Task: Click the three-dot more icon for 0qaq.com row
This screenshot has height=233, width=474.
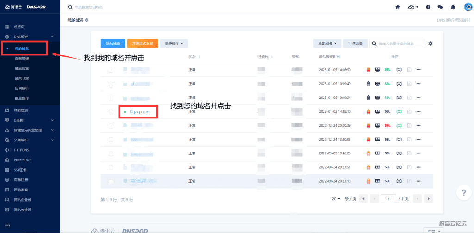Action: [418, 111]
